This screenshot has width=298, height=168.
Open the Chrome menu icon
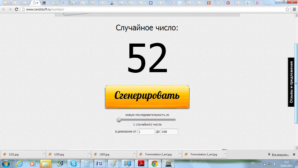294,9
